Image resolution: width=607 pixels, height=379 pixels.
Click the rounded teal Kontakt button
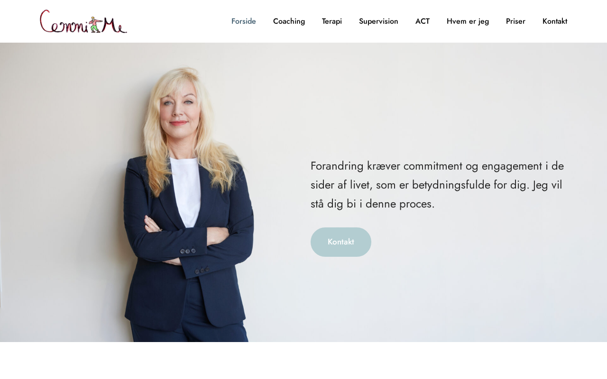pyautogui.click(x=341, y=242)
